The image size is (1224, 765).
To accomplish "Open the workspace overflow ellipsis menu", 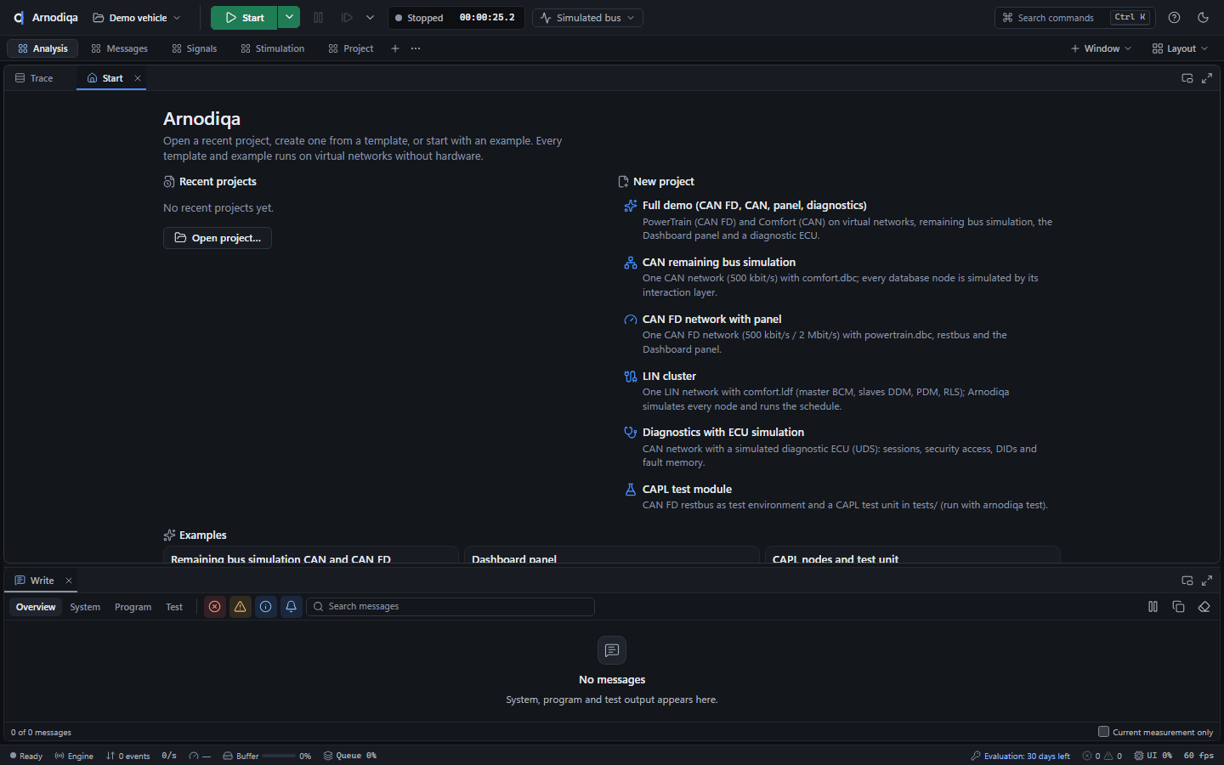I will click(x=416, y=48).
